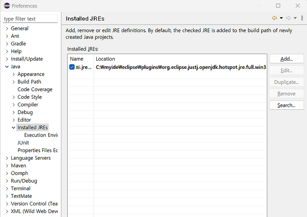Click the Duplicate... button
The image size is (307, 217).
tap(287, 82)
